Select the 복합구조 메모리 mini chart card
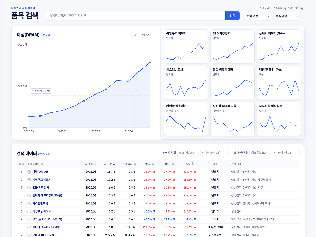This screenshot has width=316, height=237. coord(186,47)
